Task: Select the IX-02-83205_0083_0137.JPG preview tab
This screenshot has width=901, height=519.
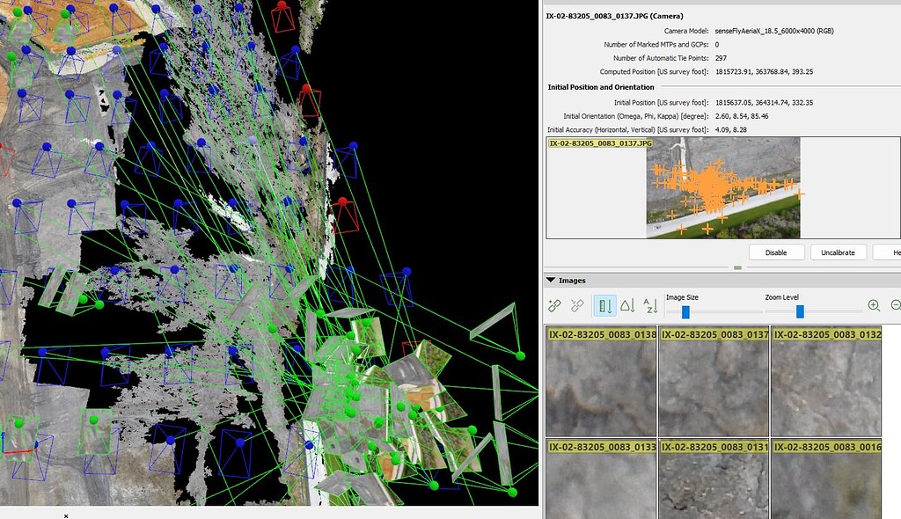Action: click(598, 143)
